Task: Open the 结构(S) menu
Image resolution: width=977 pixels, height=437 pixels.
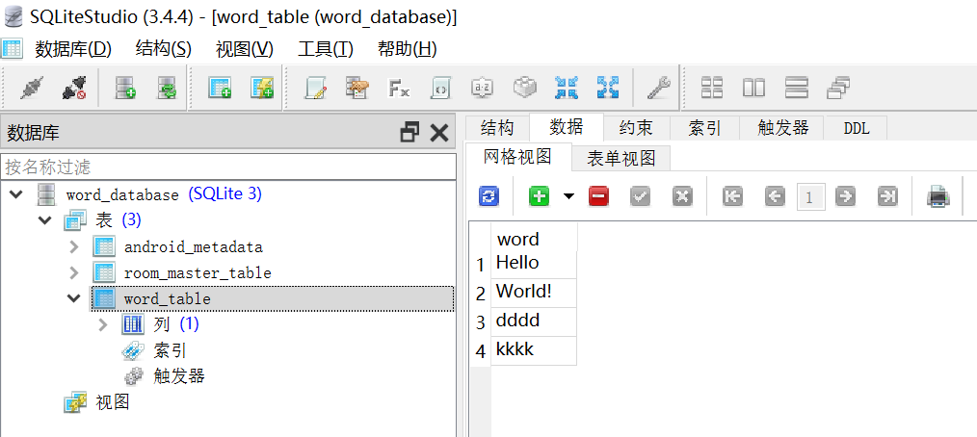Action: click(x=163, y=48)
